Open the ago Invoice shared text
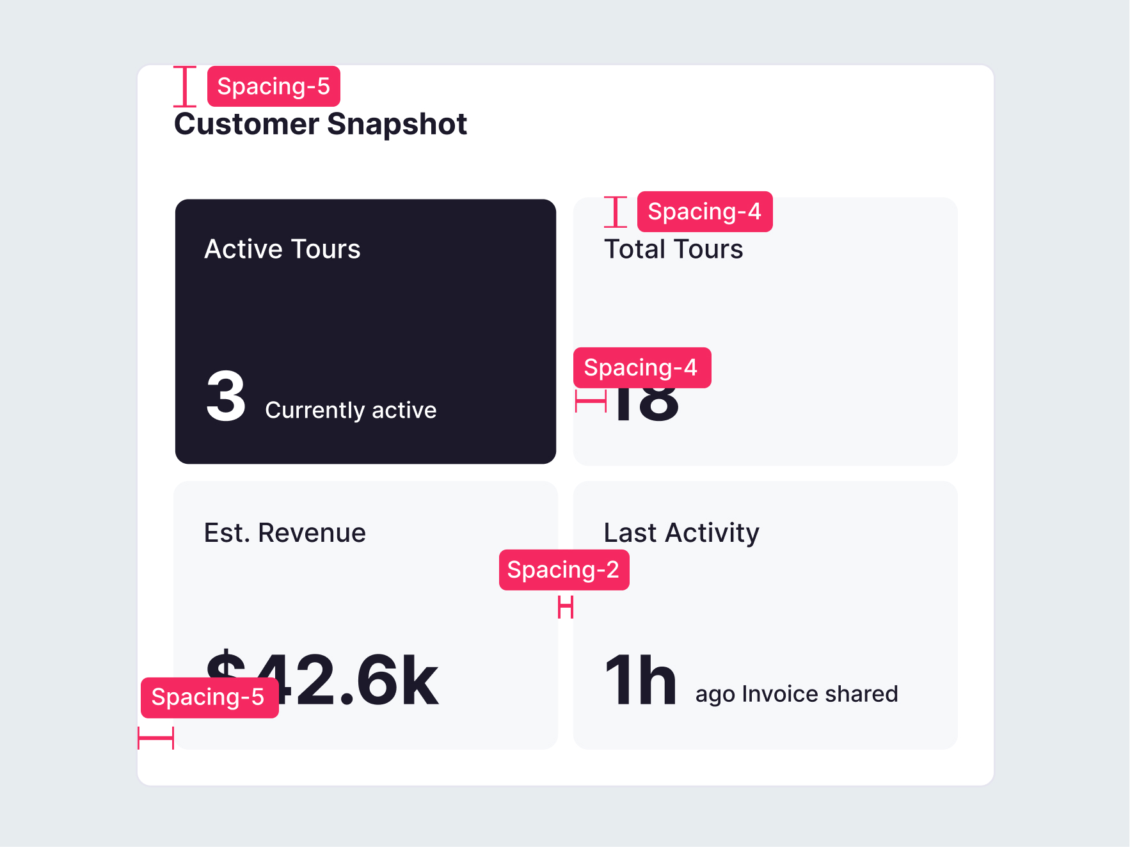 pos(797,695)
